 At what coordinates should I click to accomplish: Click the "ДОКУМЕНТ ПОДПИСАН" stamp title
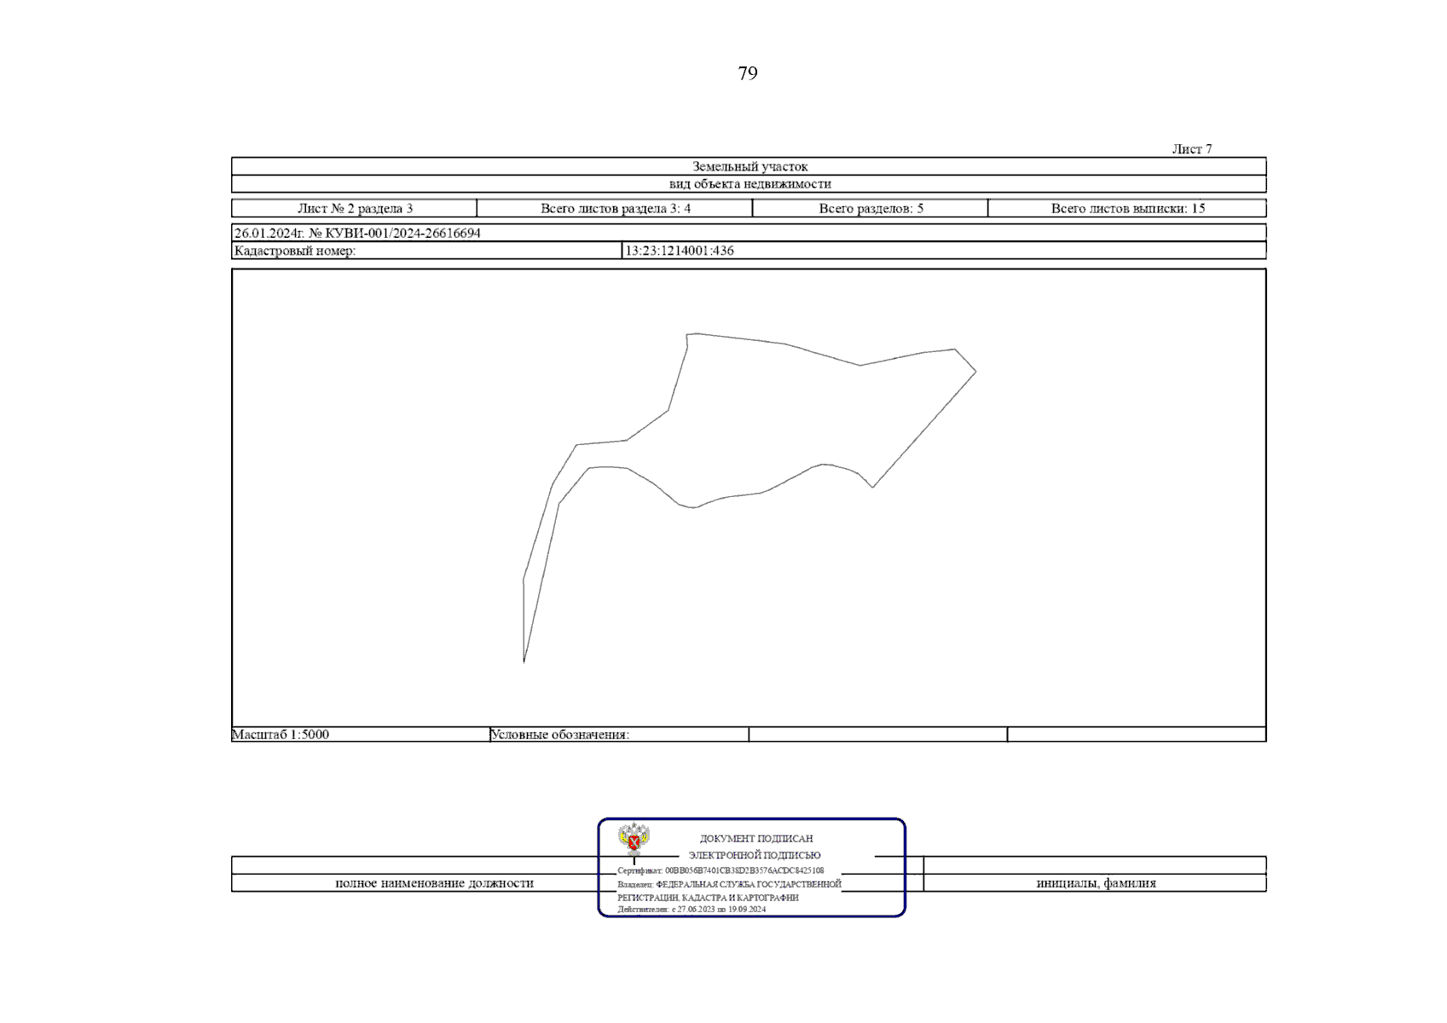click(x=755, y=839)
